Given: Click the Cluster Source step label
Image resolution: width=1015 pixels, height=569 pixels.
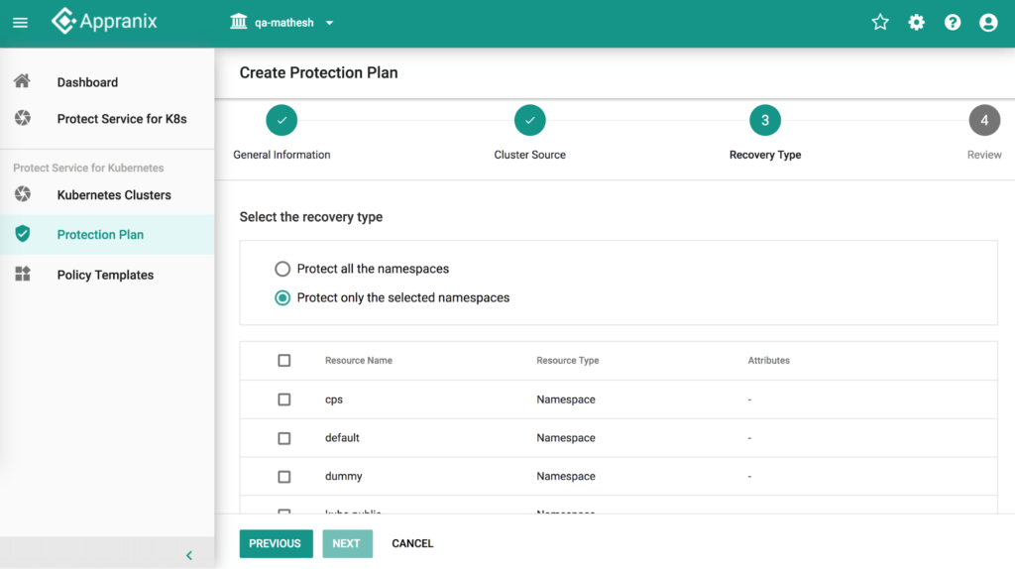Looking at the screenshot, I should point(529,155).
